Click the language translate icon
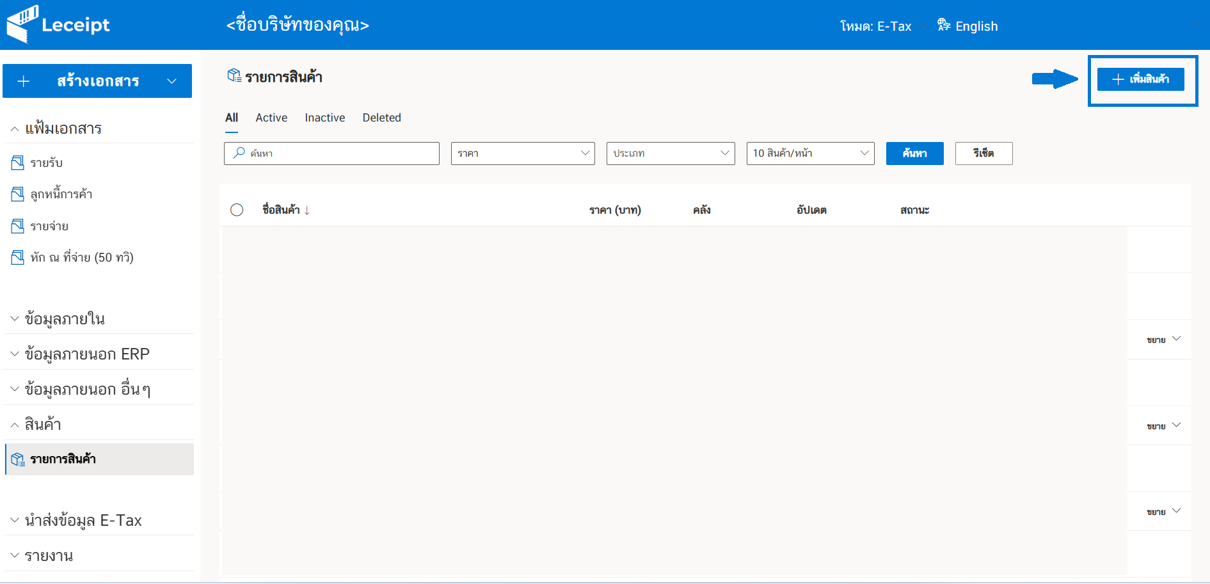The image size is (1210, 584). 943,26
